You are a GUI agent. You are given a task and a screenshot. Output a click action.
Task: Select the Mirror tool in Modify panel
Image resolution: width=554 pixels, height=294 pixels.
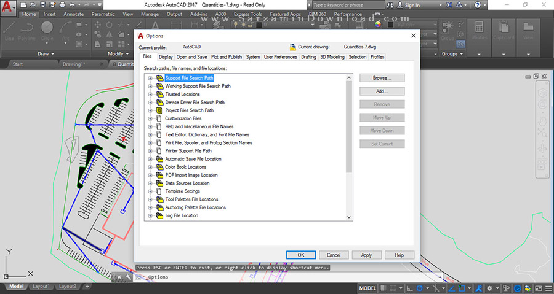(110, 34)
